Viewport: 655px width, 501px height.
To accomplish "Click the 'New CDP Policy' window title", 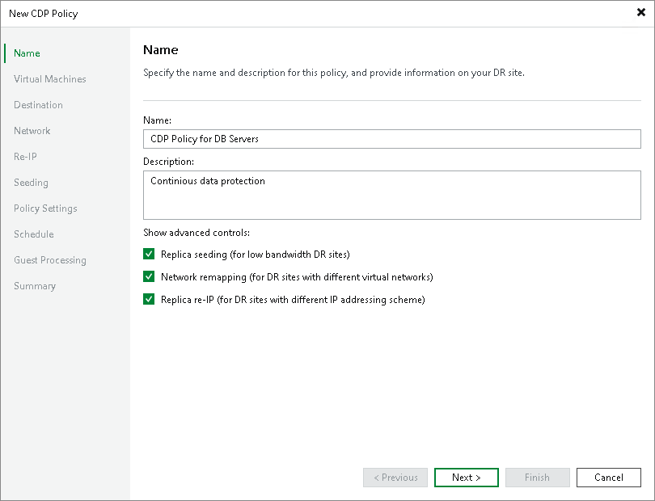I will pos(44,14).
